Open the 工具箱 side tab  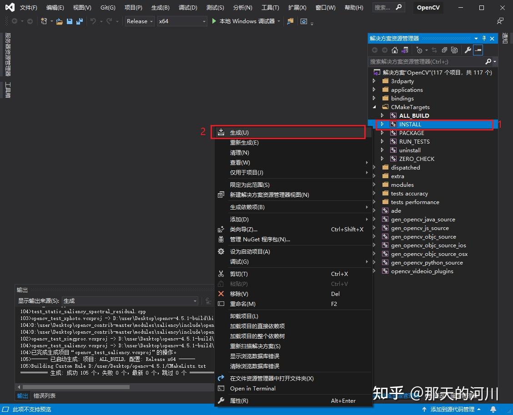coord(8,90)
